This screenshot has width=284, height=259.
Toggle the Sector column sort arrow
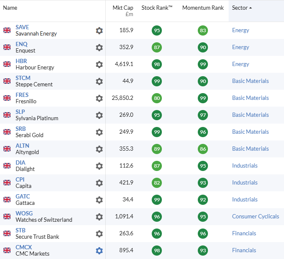click(251, 8)
